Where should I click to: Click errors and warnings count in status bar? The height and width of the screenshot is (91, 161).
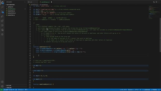pyautogui.click(x=21, y=90)
